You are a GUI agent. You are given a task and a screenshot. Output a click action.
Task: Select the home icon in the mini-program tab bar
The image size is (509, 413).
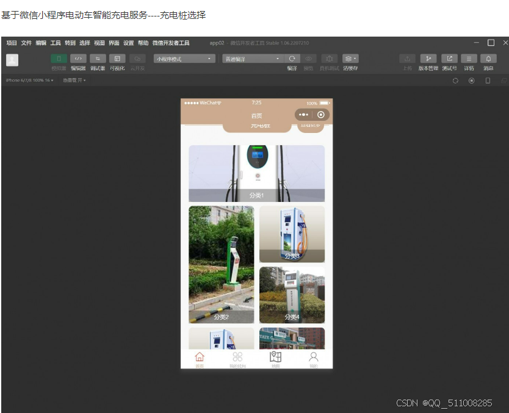coord(200,359)
